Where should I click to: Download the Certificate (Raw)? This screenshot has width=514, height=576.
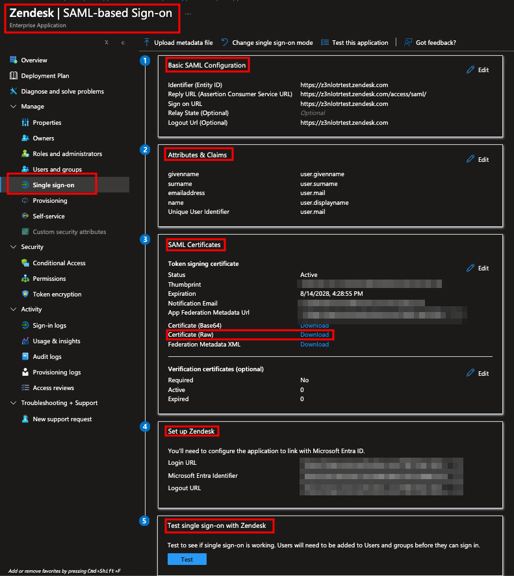pos(315,335)
